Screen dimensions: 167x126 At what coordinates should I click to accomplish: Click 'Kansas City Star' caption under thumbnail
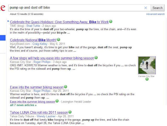[x=146, y=76]
